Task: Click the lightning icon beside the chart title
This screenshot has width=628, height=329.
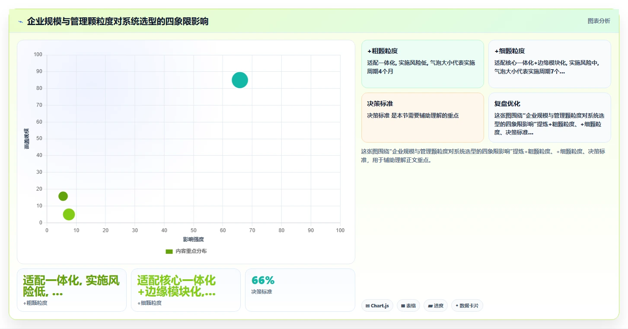Action: pos(20,22)
